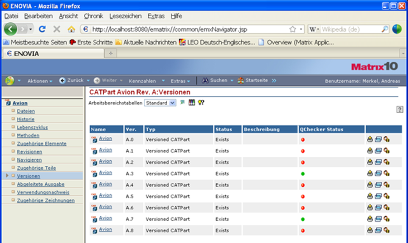This screenshot has width=408, height=243.
Task: Open the Revisionen sidebar link
Action: pos(29,152)
